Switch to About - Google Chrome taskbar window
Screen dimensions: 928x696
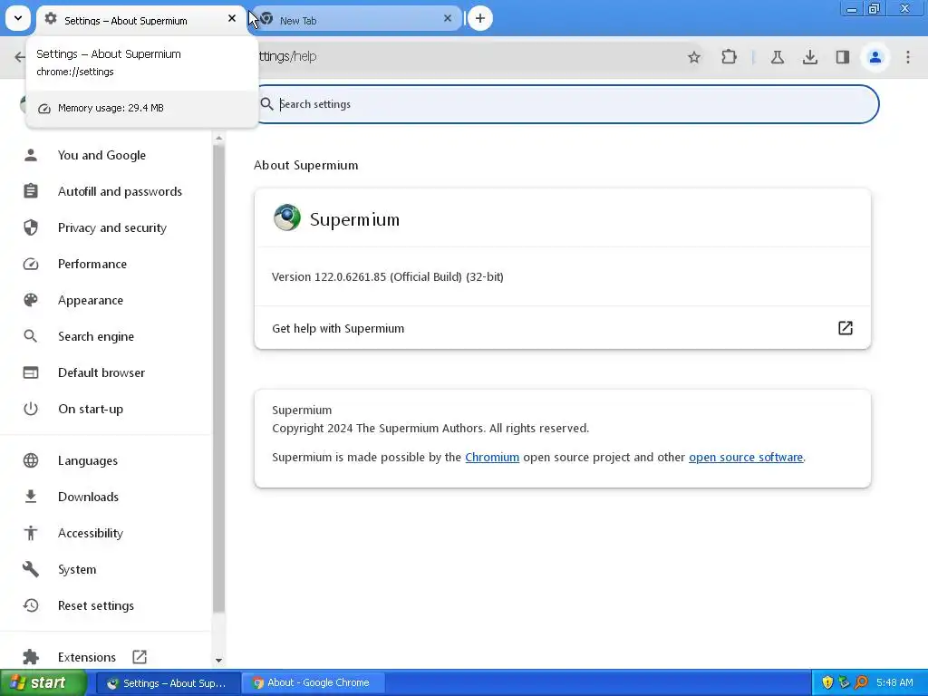click(314, 683)
